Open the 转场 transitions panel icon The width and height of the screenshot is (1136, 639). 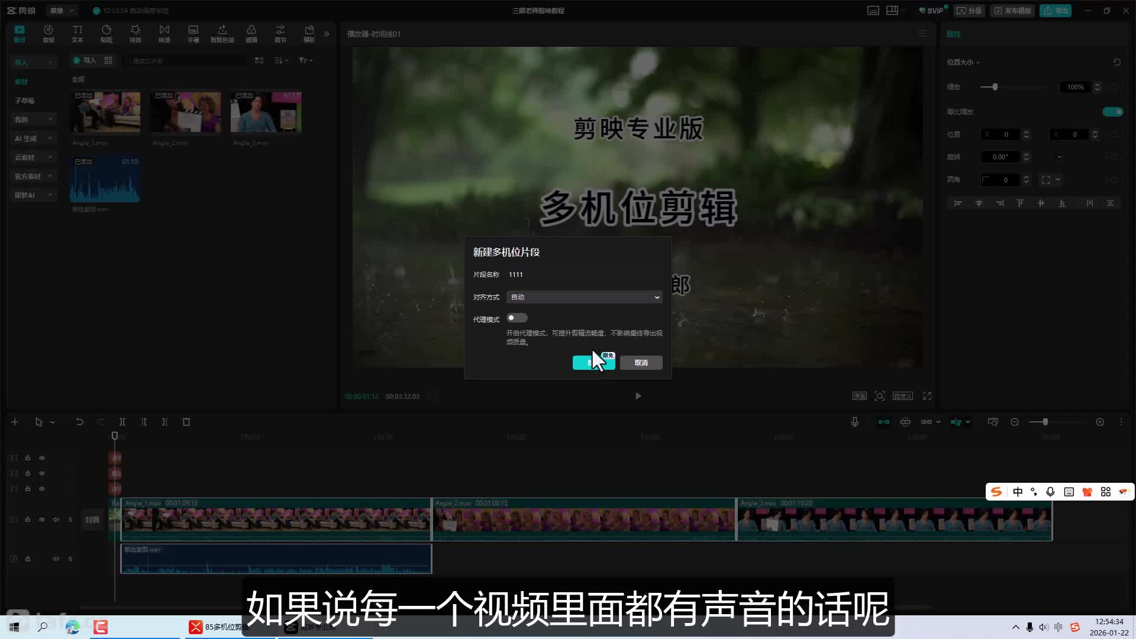pos(164,33)
